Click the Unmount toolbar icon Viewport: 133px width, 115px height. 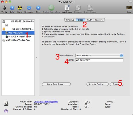29,8
